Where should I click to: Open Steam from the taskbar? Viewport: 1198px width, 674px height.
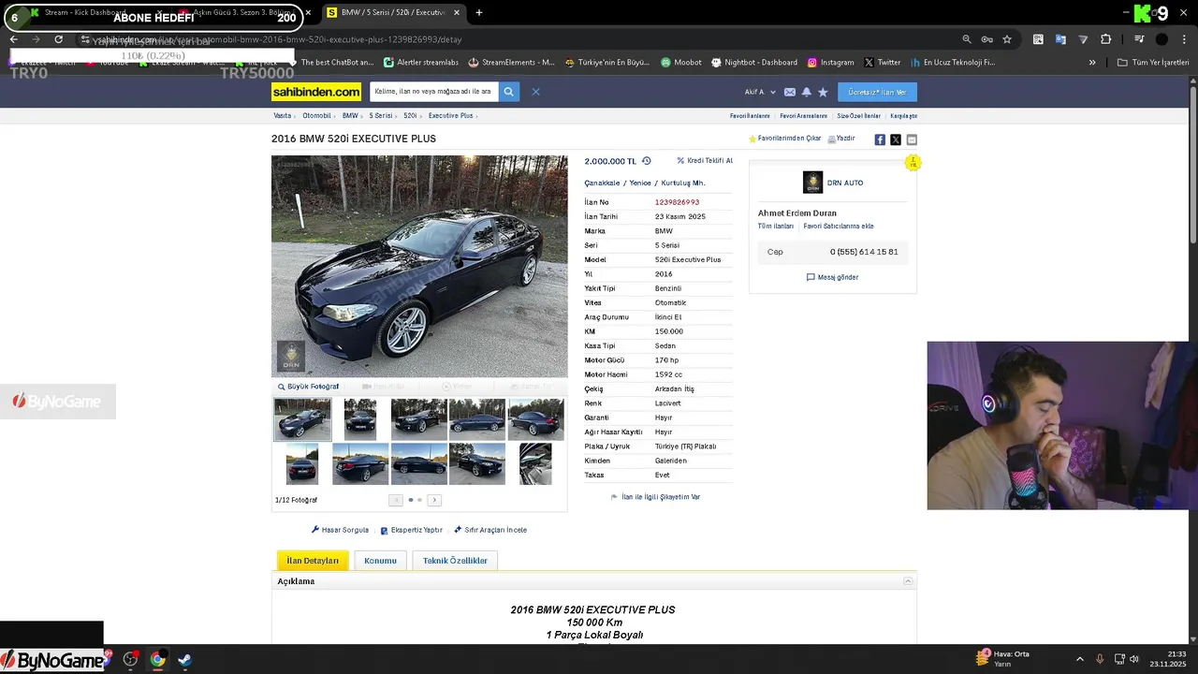184,660
